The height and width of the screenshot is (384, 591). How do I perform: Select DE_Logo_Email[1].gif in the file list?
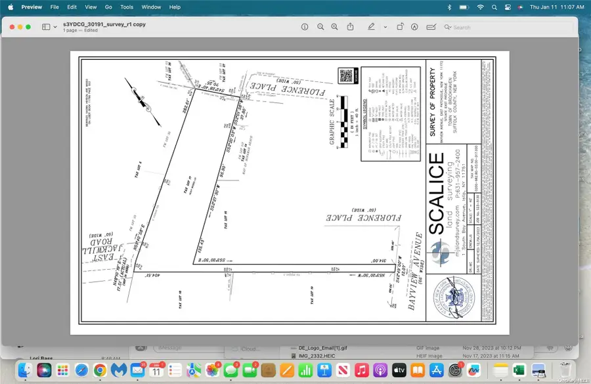tap(322, 349)
